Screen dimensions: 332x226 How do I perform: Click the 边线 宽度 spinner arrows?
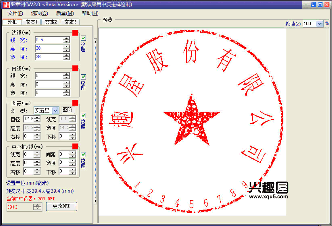pos(66,57)
